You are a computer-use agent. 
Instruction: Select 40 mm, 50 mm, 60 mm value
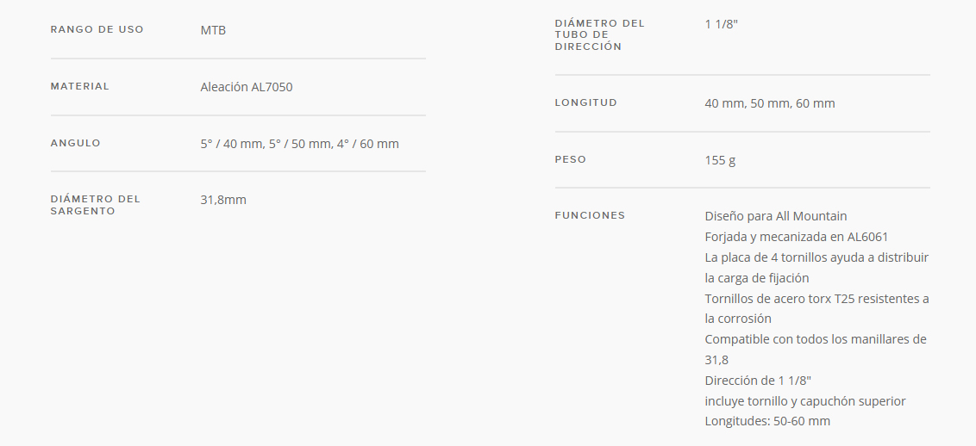tap(770, 103)
